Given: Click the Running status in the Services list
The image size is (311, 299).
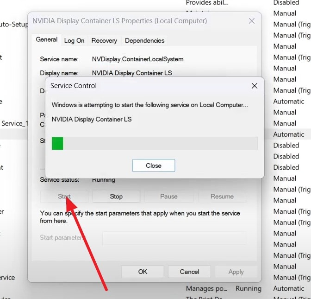Looking at the screenshot, I should [249, 288].
